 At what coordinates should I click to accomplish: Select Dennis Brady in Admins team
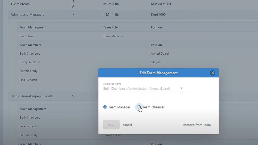tap(29, 71)
